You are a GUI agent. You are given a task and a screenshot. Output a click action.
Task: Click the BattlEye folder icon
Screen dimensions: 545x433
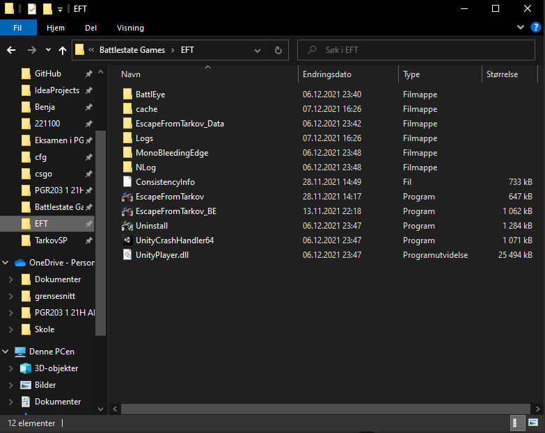tap(127, 94)
